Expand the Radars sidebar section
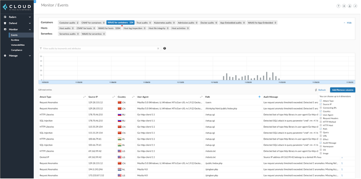 click(17, 17)
